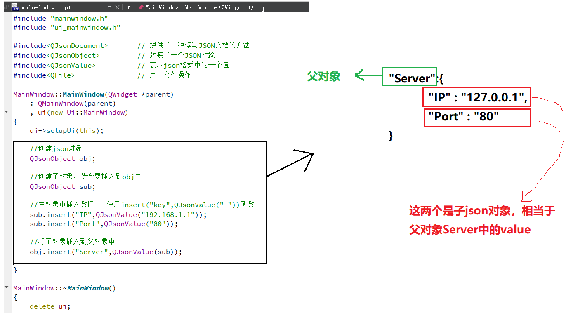Click the sub.insert("IP",...) code line
Image resolution: width=578 pixels, height=318 pixels.
[118, 214]
